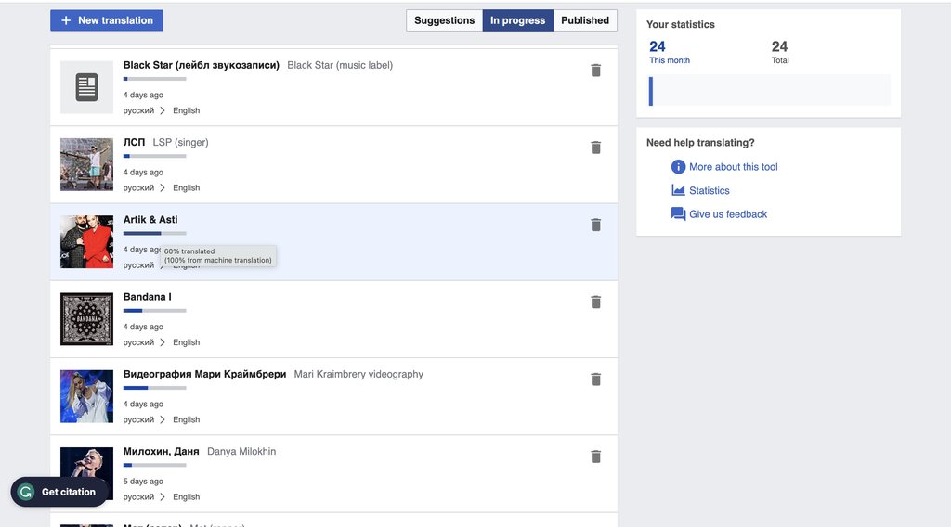Remove the Artik & Asti translation
Viewport: 951px width, 527px height.
pos(595,225)
